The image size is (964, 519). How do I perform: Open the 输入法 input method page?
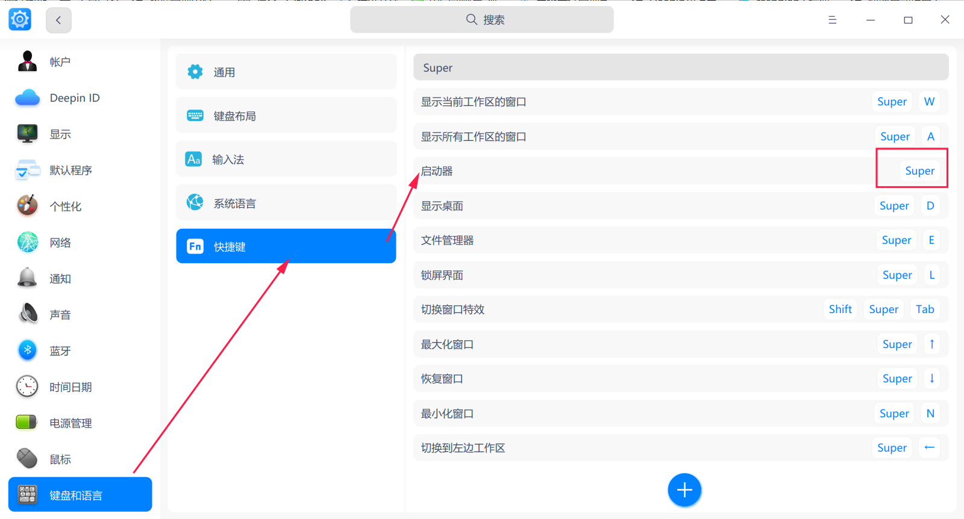click(x=286, y=160)
